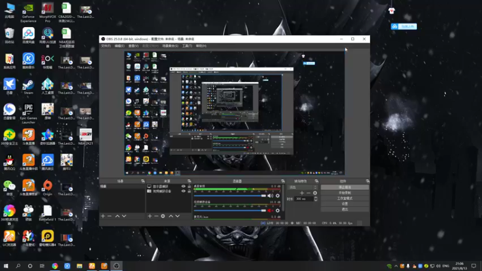
Task: Open video capture device audio settings gear
Action: pyautogui.click(x=278, y=210)
